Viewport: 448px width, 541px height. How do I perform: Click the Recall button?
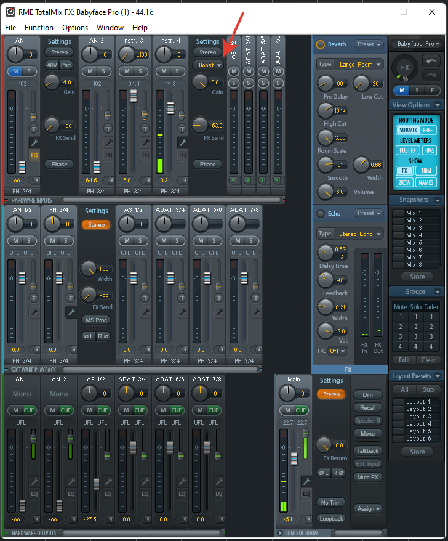368,408
